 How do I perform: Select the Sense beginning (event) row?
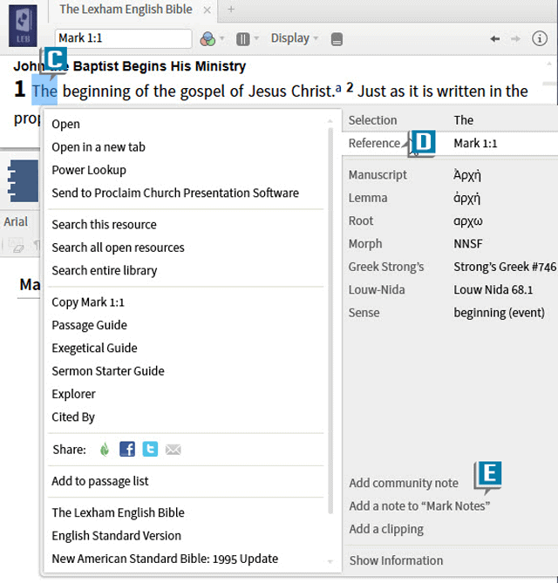(450, 313)
